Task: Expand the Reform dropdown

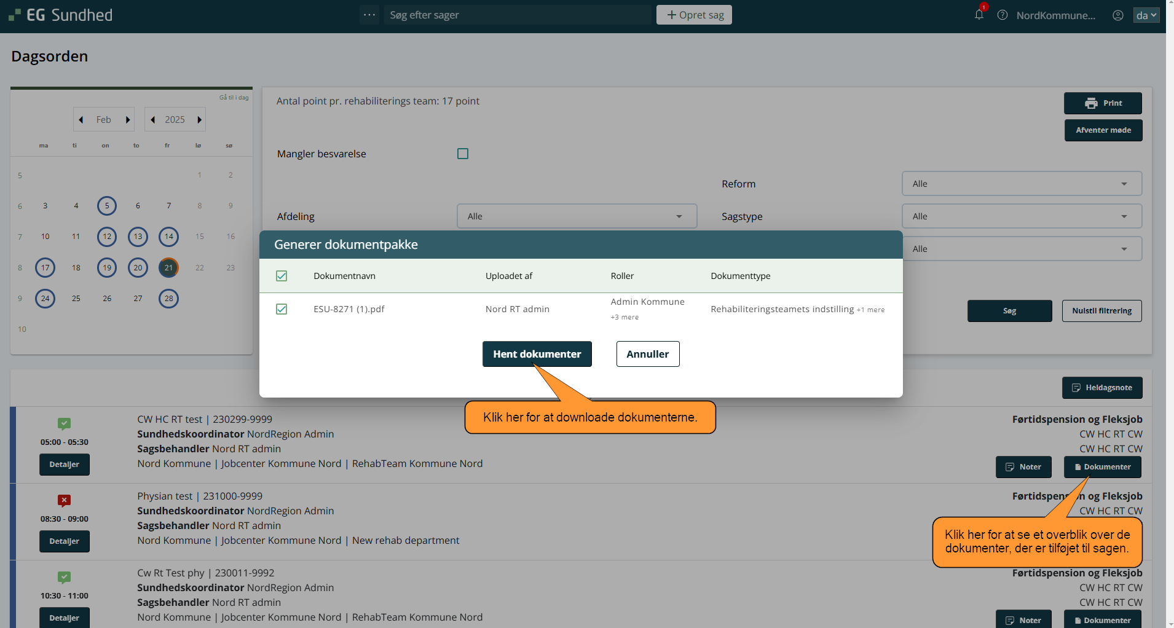Action: (x=1021, y=184)
